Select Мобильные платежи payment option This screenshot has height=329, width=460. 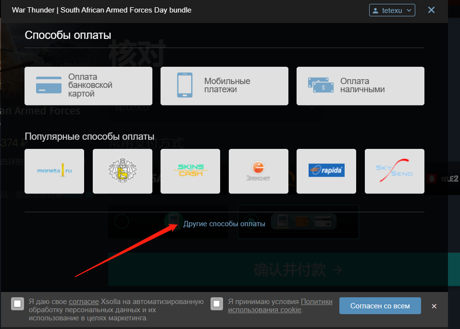tap(224, 86)
